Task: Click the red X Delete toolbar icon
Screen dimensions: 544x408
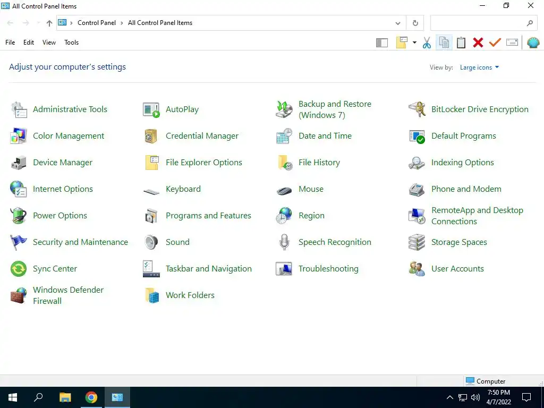Action: [x=478, y=42]
